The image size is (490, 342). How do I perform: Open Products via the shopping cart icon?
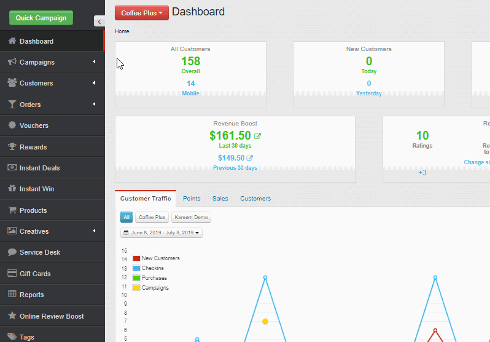coord(12,210)
